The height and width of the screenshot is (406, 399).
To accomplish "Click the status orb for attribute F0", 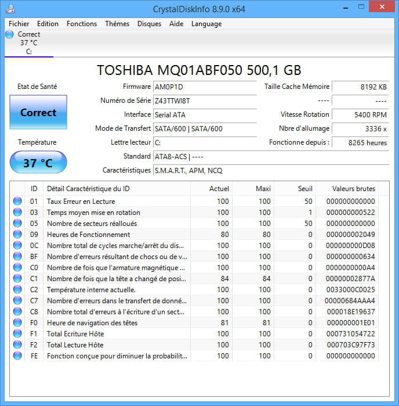I will (x=17, y=322).
